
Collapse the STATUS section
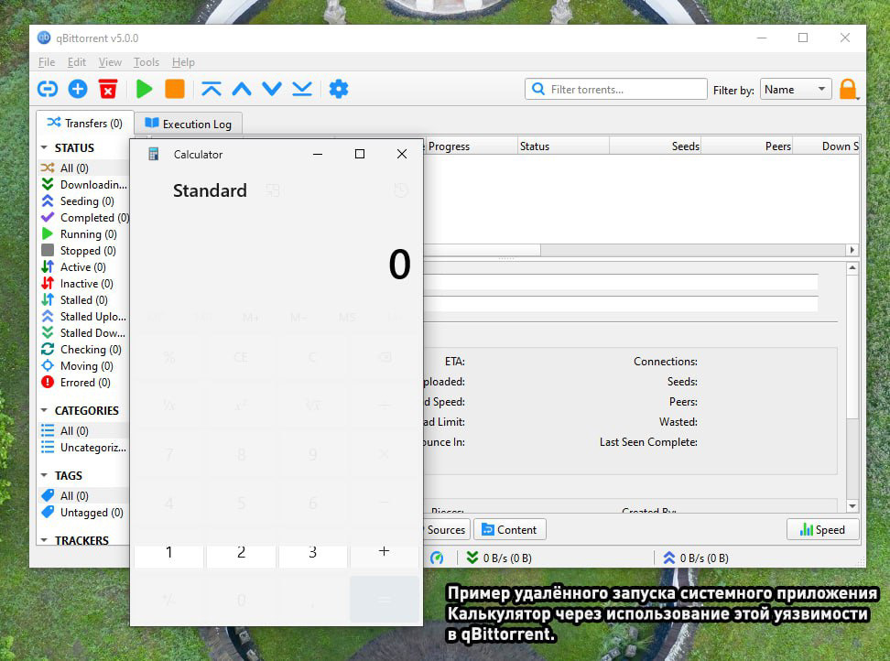click(44, 147)
